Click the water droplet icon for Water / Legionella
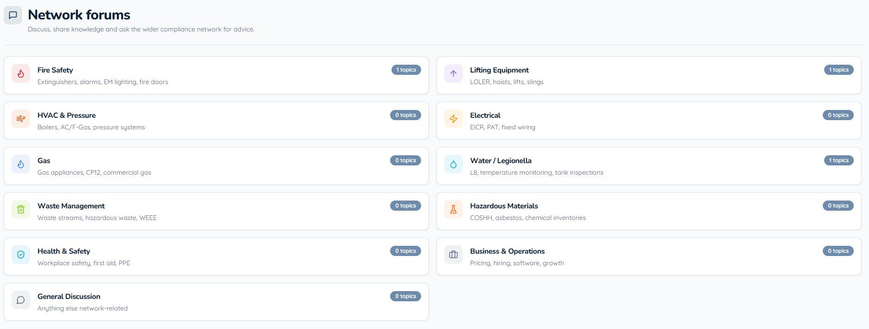This screenshot has width=869, height=329. pyautogui.click(x=453, y=164)
